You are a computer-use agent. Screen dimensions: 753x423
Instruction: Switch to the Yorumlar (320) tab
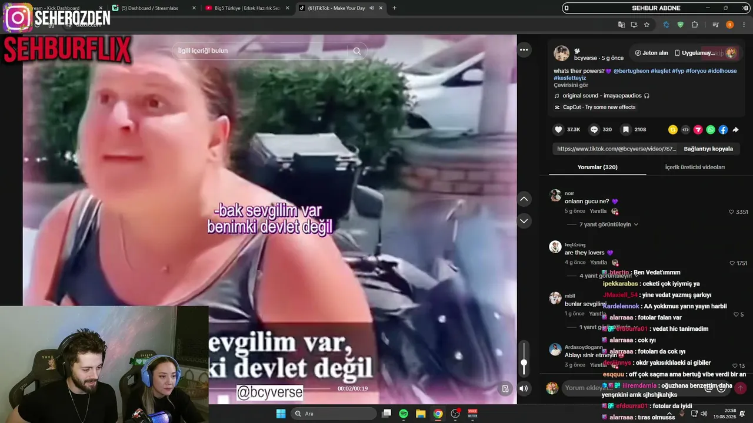(x=597, y=167)
